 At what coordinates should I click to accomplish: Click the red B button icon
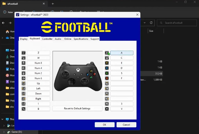(x=107, y=78)
